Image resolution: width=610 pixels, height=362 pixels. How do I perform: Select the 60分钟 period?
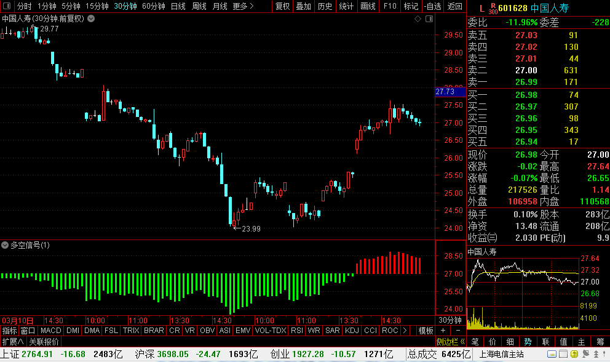click(x=153, y=6)
